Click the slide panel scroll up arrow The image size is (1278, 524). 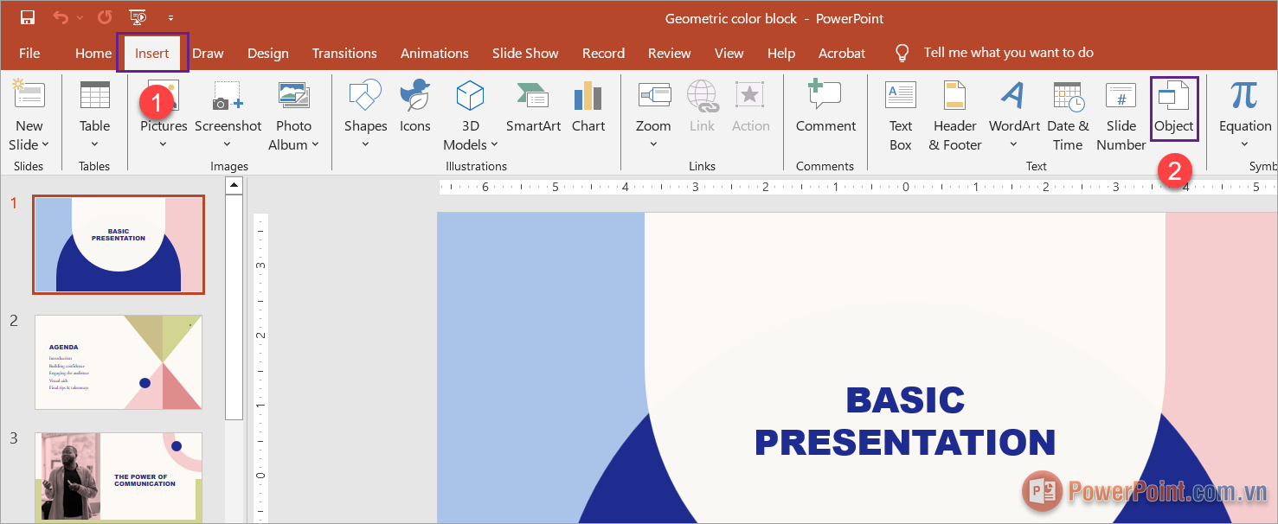(233, 185)
